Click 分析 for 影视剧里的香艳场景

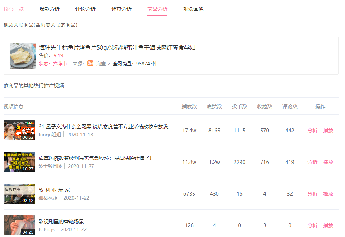312,225
